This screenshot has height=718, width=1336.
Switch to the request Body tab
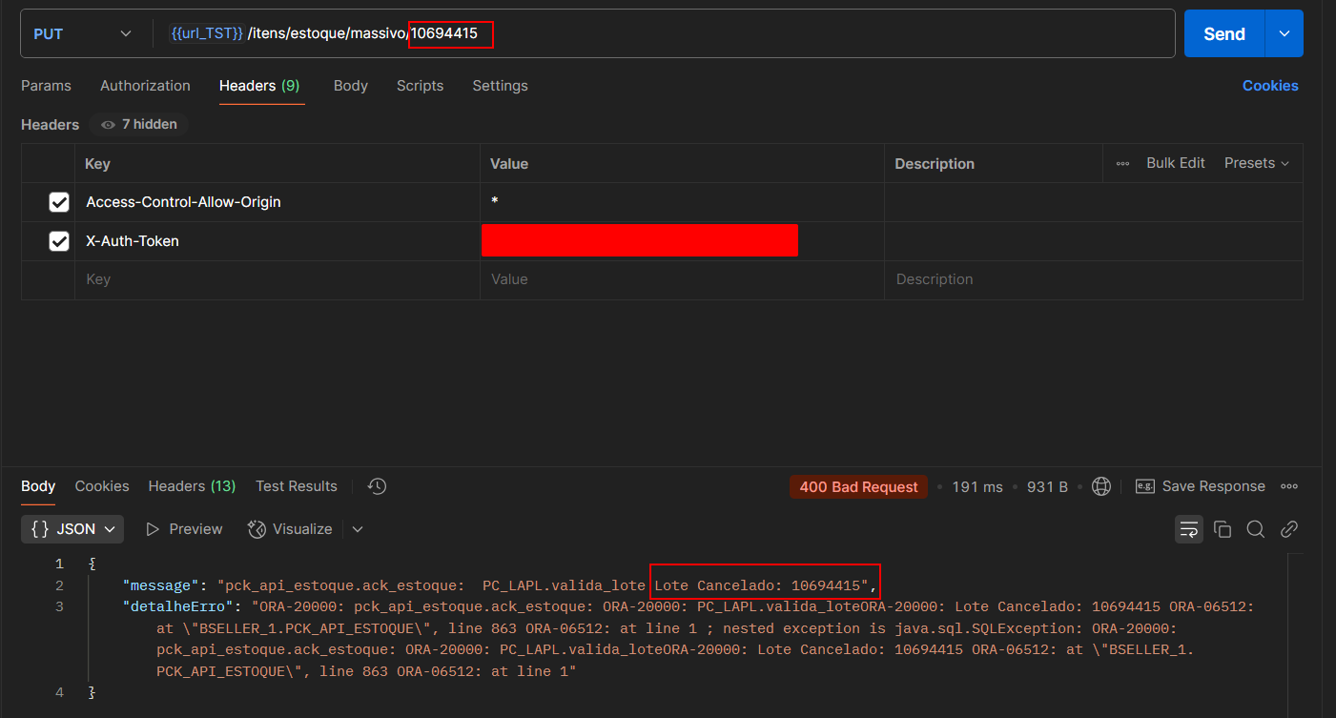coord(350,86)
